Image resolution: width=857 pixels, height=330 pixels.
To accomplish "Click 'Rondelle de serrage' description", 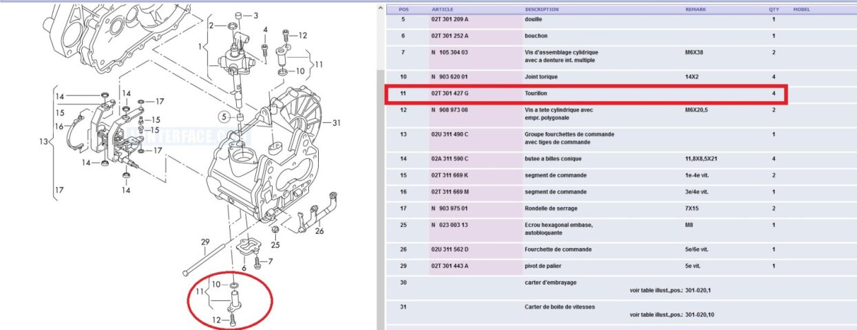I will [551, 208].
